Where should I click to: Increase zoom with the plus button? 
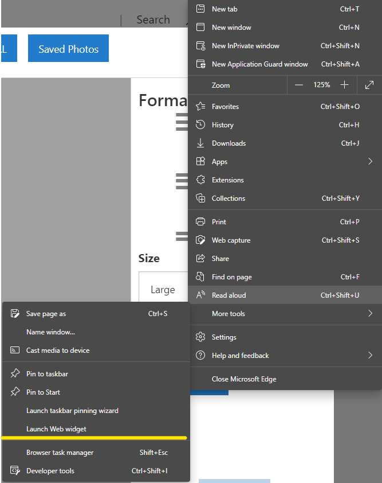pyautogui.click(x=344, y=85)
